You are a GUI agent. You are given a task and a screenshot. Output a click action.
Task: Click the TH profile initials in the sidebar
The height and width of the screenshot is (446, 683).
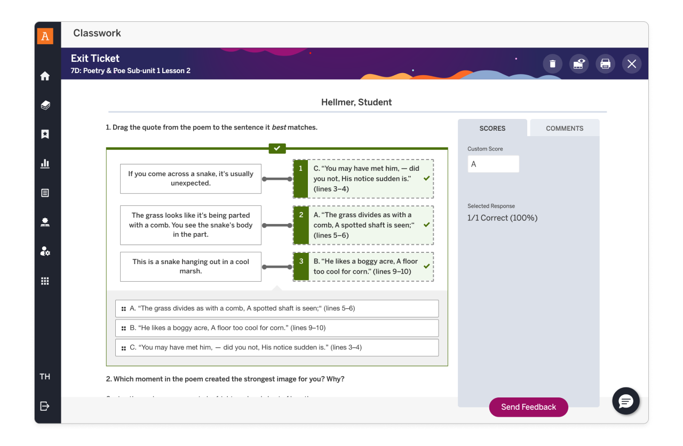point(45,376)
